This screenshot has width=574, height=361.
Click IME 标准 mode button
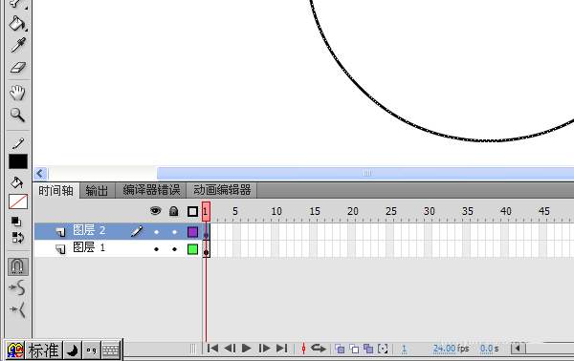(x=44, y=350)
